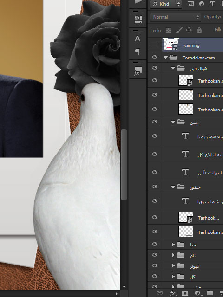Expand the گل group
This screenshot has height=297, width=223.
pyautogui.click(x=173, y=277)
